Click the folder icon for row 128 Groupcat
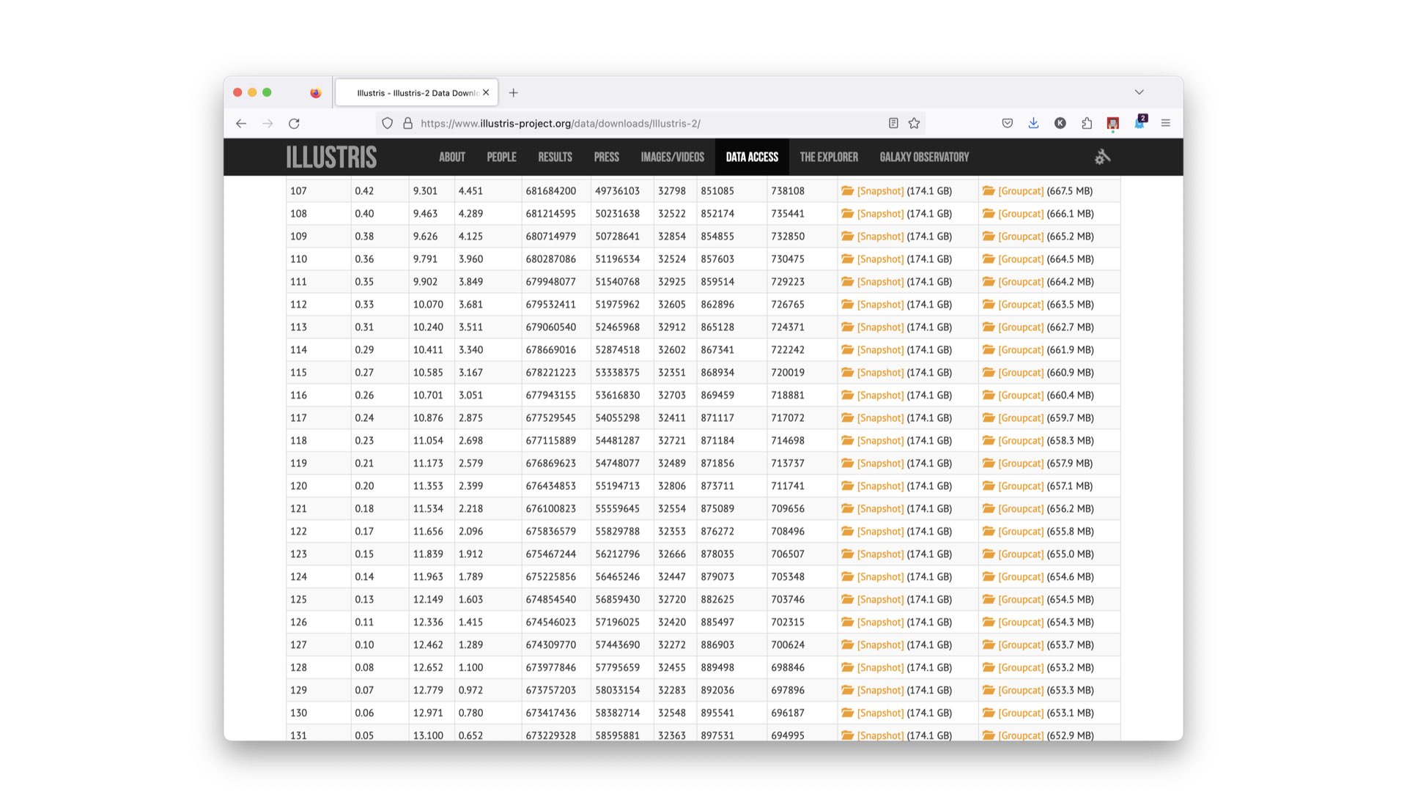Image resolution: width=1407 pixels, height=791 pixels. pos(989,668)
